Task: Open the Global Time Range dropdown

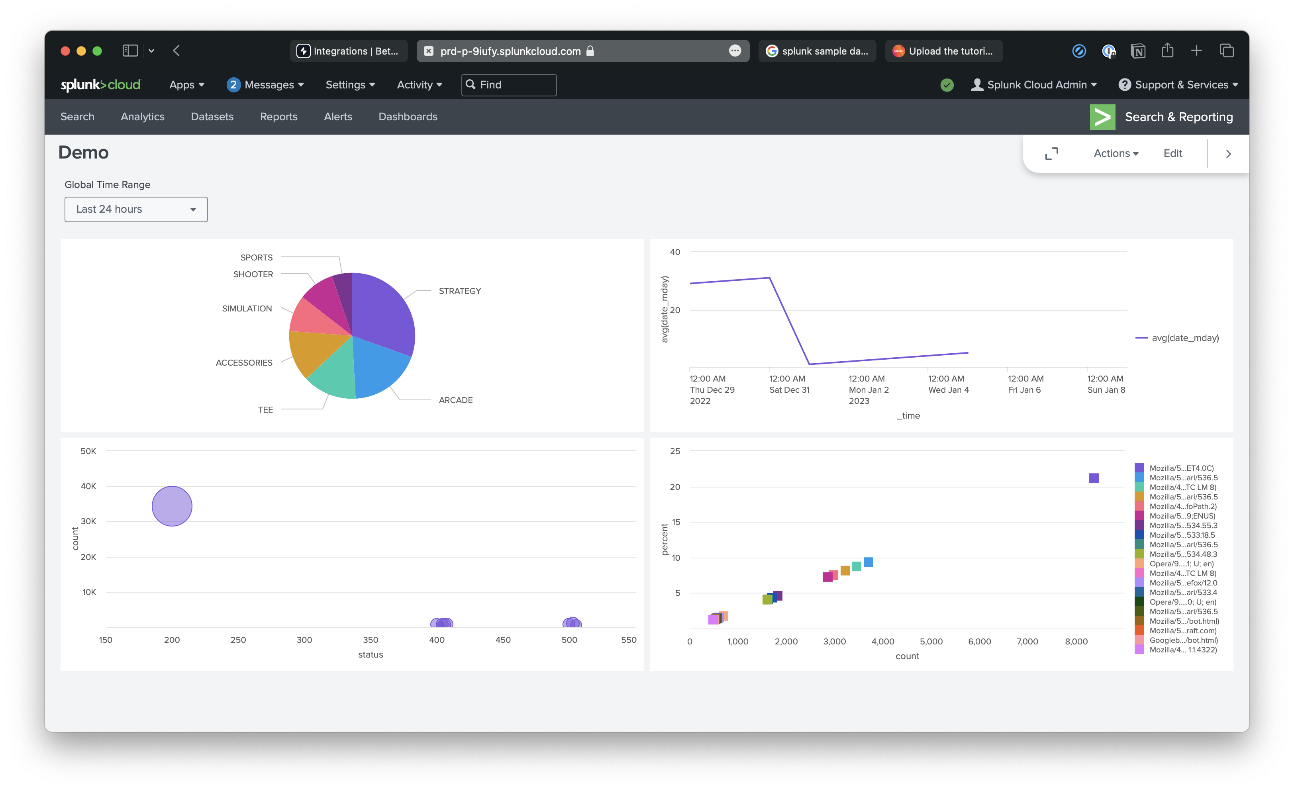Action: (136, 209)
